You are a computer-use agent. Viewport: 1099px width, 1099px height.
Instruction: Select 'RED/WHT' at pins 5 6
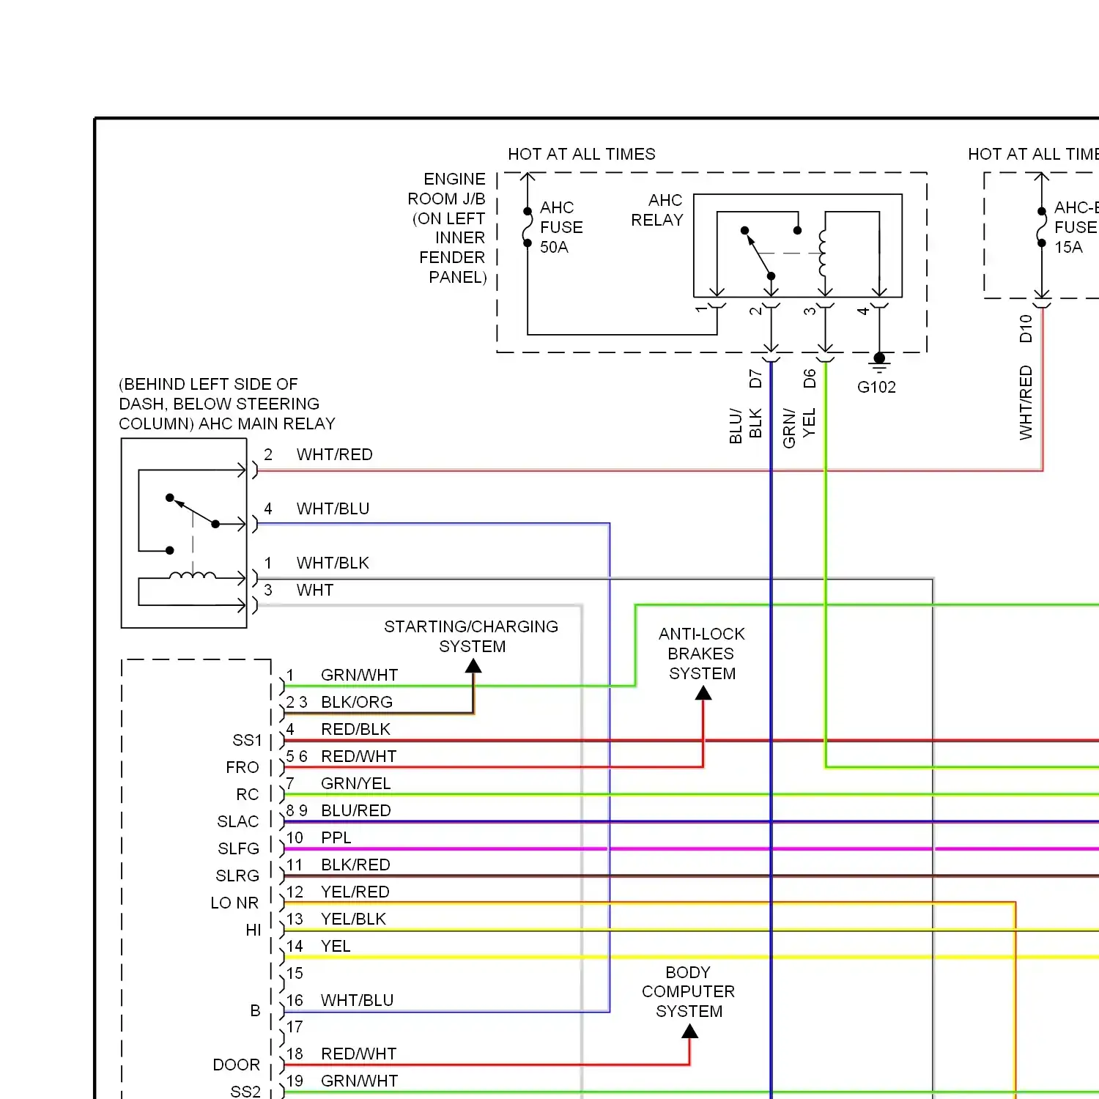click(358, 756)
